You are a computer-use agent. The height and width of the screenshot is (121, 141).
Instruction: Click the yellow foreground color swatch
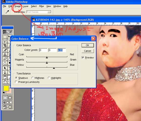(6, 88)
